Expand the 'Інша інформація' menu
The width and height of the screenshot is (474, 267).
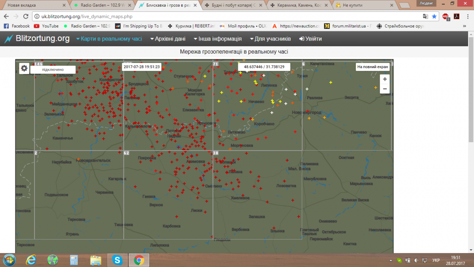pos(218,39)
